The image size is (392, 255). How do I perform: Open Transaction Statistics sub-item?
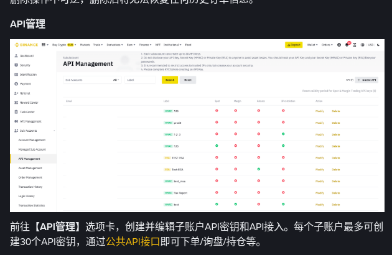tap(32, 205)
